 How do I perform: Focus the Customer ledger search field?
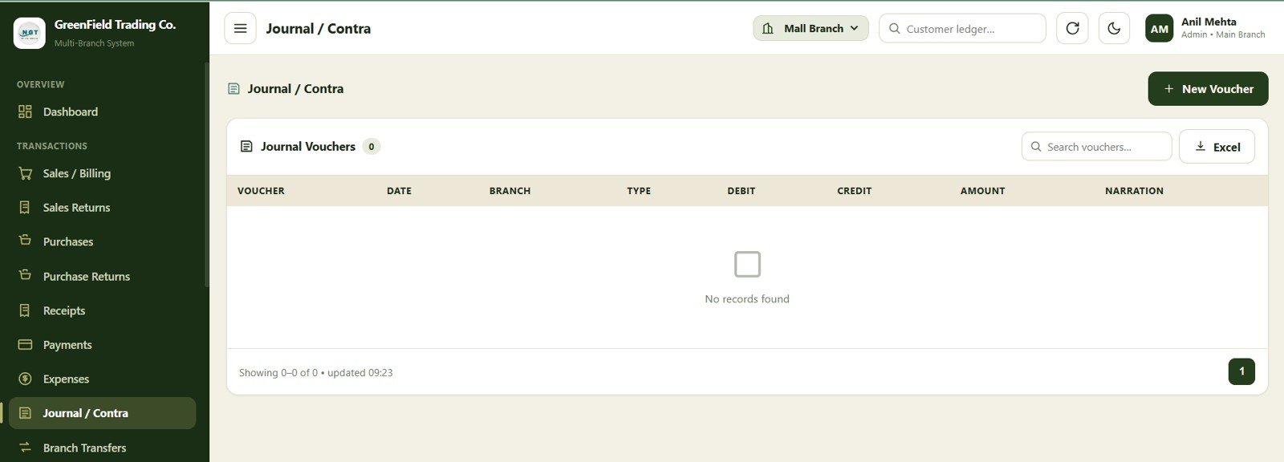(962, 28)
